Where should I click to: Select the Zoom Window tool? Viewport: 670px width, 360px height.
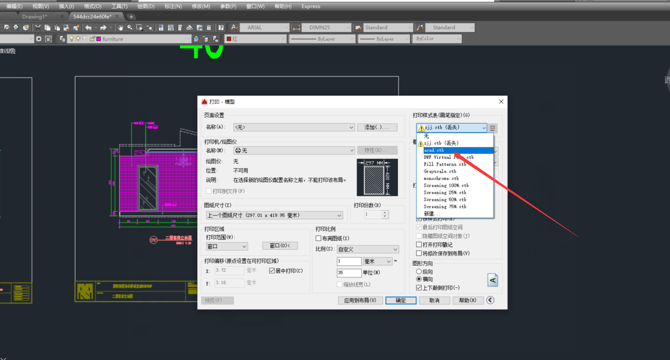pyautogui.click(x=139, y=27)
